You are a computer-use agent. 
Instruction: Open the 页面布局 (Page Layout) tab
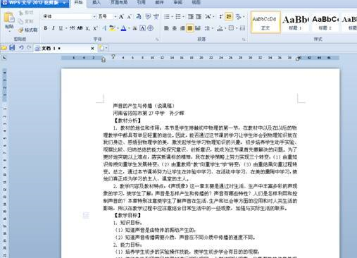pyautogui.click(x=119, y=2)
